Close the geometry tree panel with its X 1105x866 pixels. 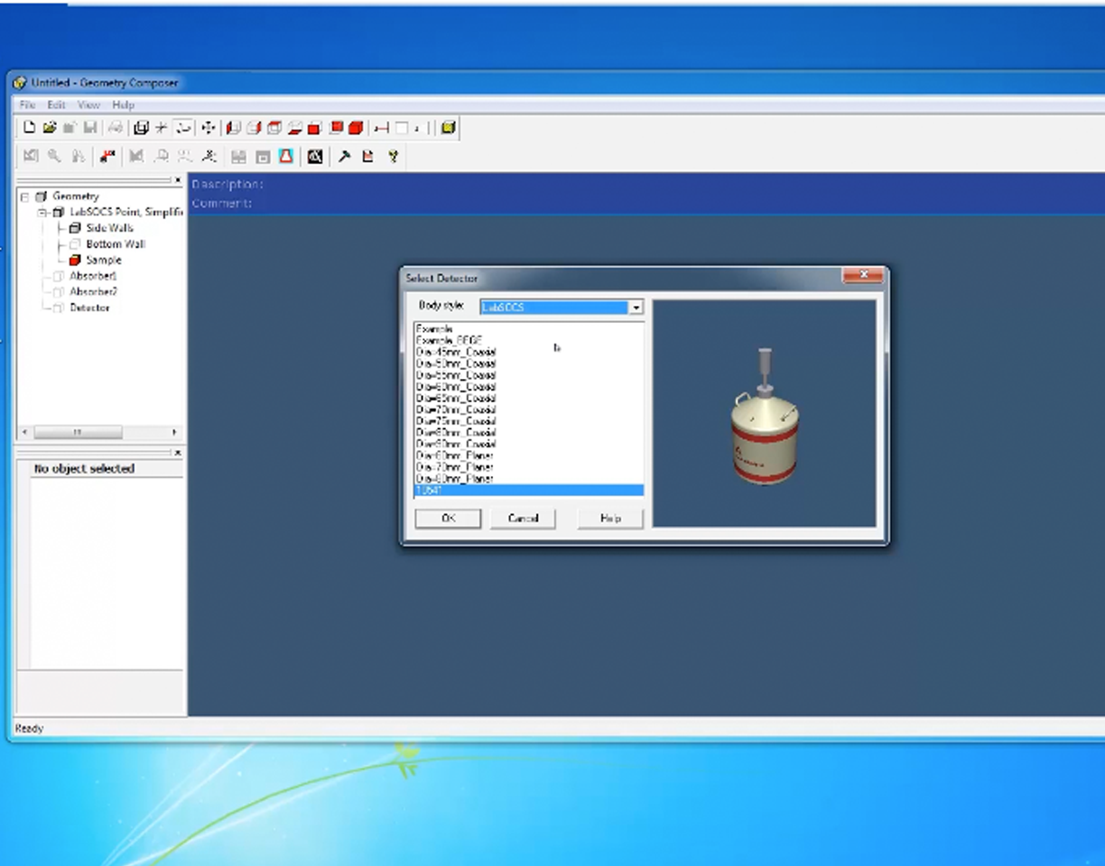(178, 180)
